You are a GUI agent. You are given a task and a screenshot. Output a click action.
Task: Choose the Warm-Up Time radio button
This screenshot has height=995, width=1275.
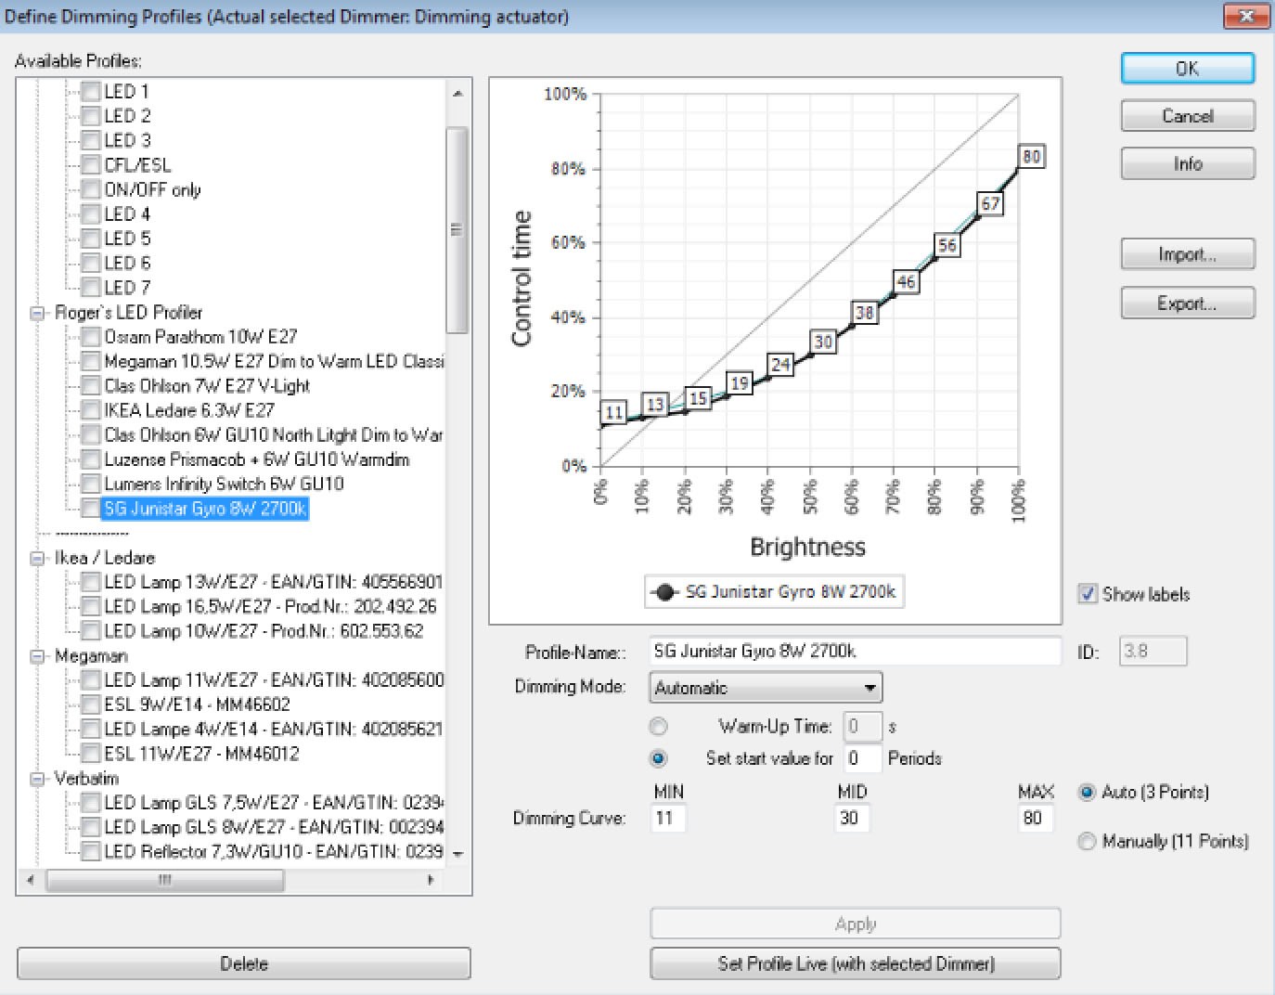[658, 727]
